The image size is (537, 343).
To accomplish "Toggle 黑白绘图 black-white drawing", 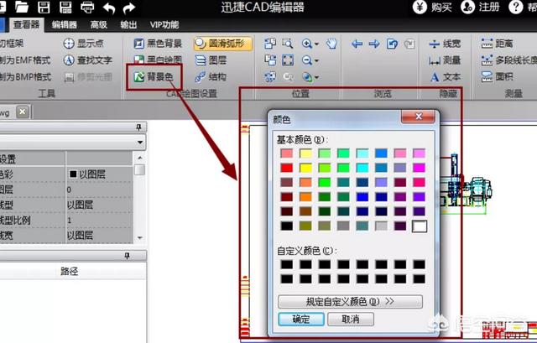I will pyautogui.click(x=158, y=60).
